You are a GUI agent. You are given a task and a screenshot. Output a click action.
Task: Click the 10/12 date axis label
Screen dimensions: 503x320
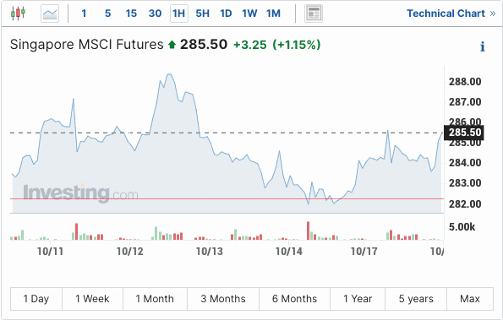pyautogui.click(x=129, y=252)
